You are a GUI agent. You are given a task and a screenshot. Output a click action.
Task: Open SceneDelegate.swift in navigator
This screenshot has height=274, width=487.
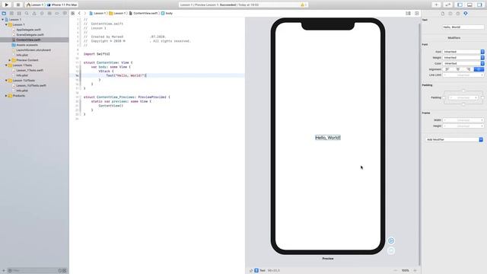coord(30,35)
